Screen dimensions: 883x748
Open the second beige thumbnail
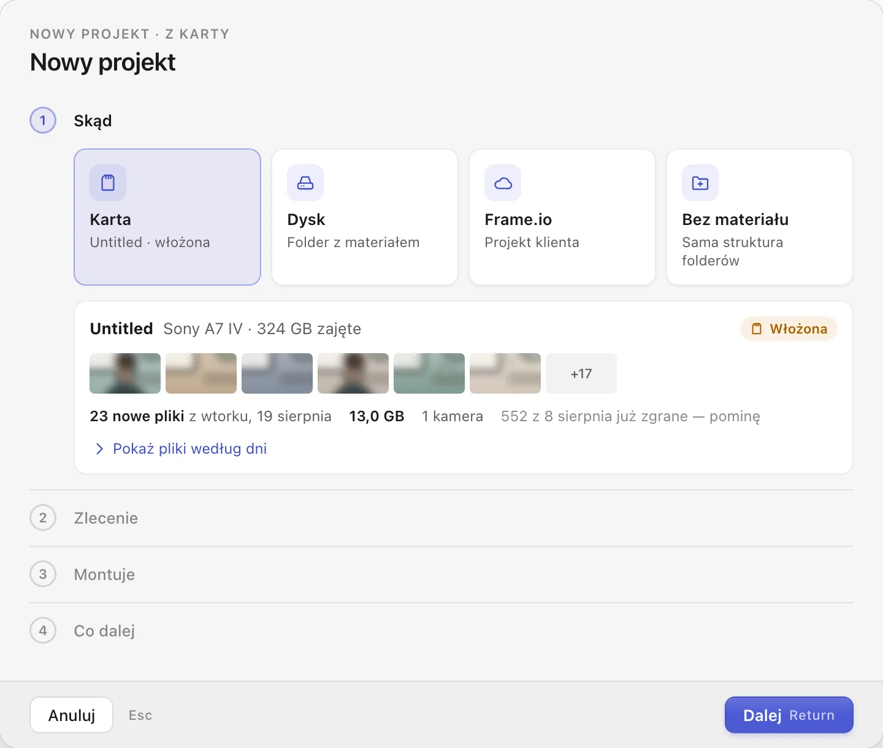201,373
